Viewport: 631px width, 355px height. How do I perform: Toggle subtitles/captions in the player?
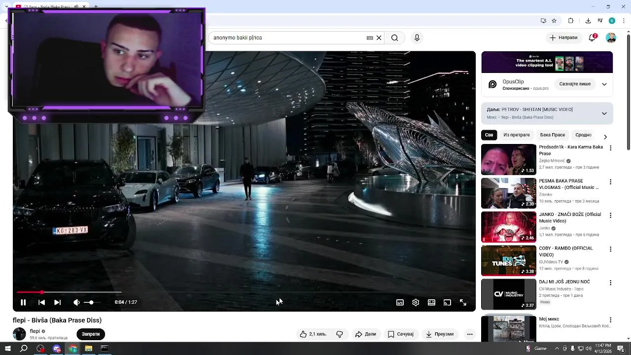tap(400, 302)
